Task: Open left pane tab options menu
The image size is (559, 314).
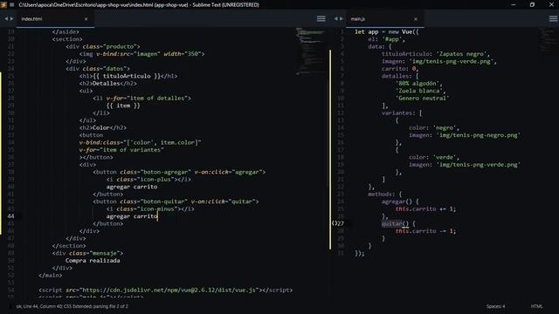Action: click(x=321, y=19)
